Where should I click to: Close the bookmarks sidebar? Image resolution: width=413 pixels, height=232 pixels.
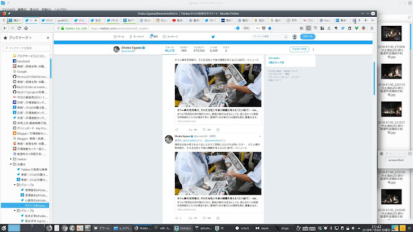[x=48, y=37]
